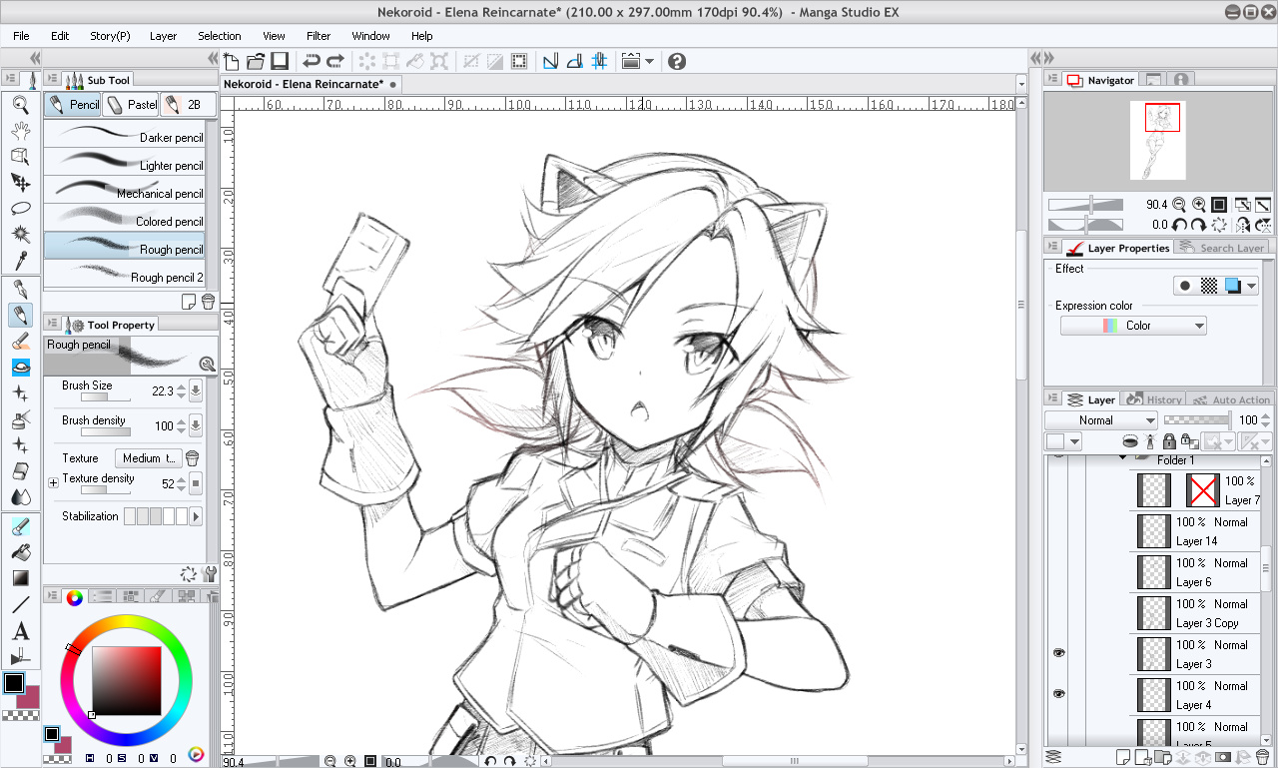The height and width of the screenshot is (768, 1278).
Task: Choose the Rough pencil 2 sub tool
Action: click(125, 274)
